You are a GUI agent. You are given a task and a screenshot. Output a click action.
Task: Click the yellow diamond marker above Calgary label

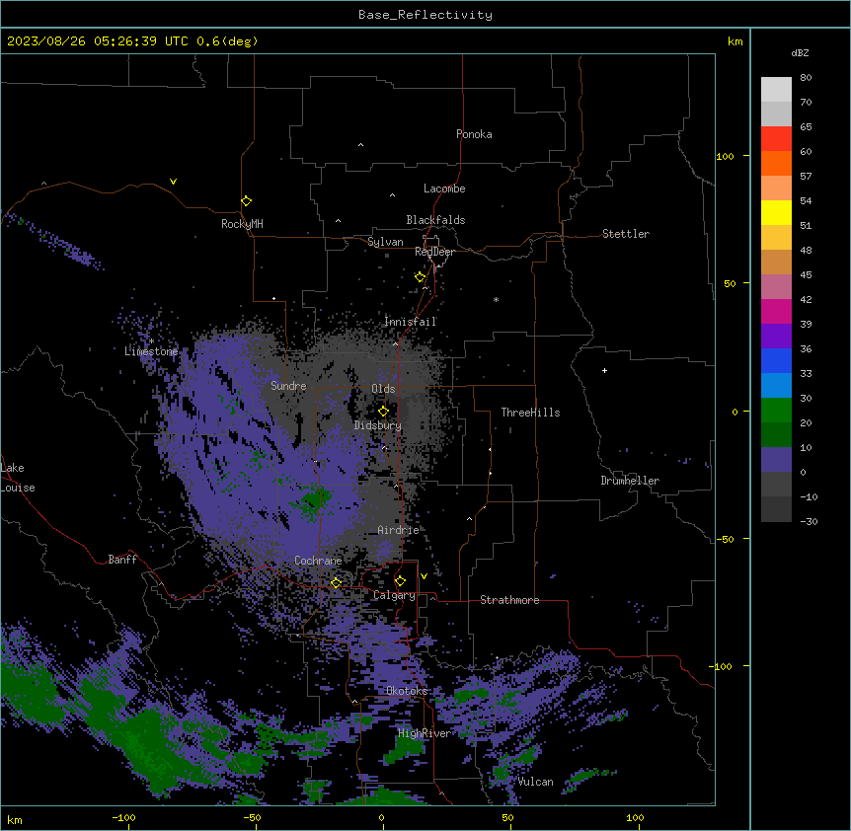click(400, 581)
